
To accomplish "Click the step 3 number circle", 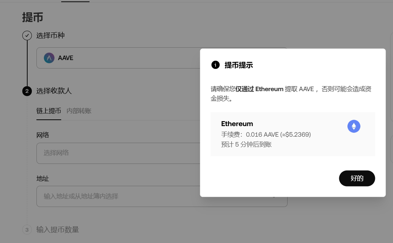I will tap(27, 230).
